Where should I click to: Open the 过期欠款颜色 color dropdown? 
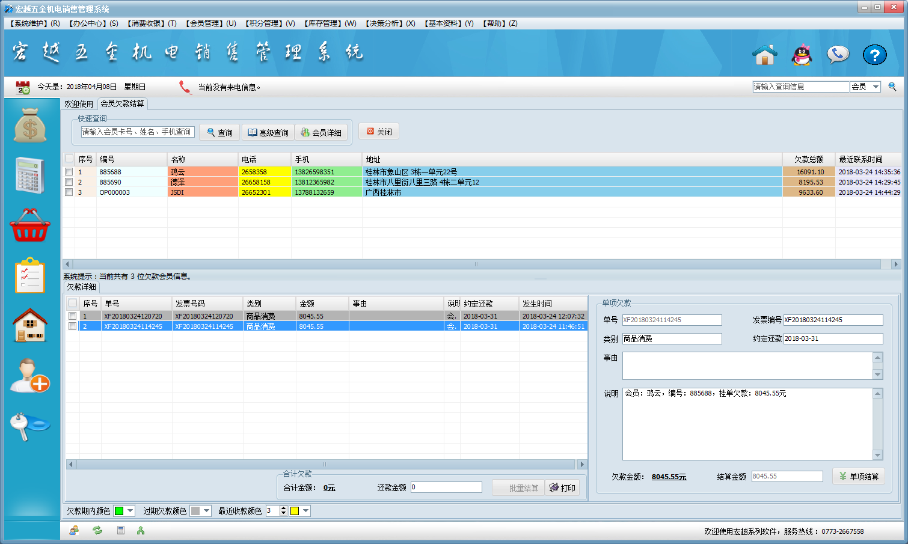point(207,511)
